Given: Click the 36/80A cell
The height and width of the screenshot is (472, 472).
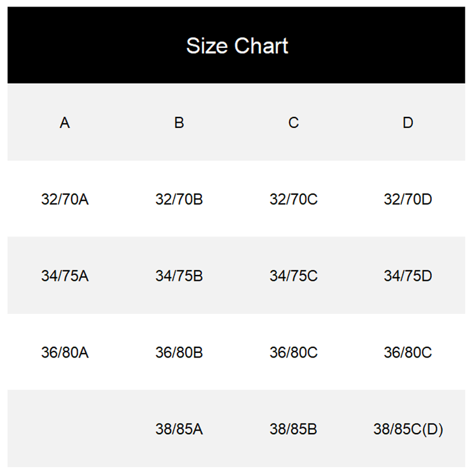Looking at the screenshot, I should 65,352.
